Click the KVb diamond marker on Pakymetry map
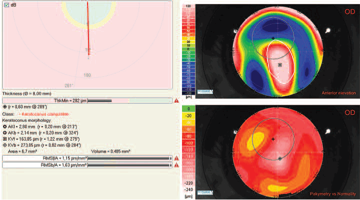The height and width of the screenshot is (200, 360). pos(280,159)
